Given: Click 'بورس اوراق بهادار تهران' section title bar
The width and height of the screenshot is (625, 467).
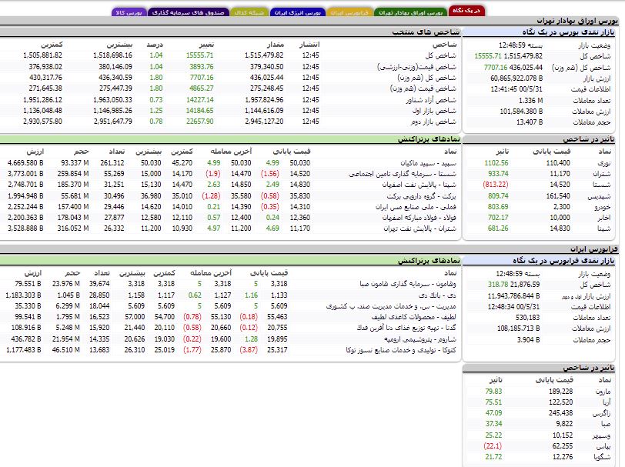Looking at the screenshot, I should click(309, 20).
